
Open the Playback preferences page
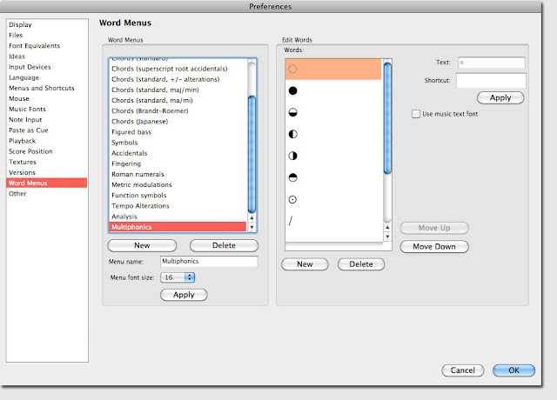coord(23,141)
